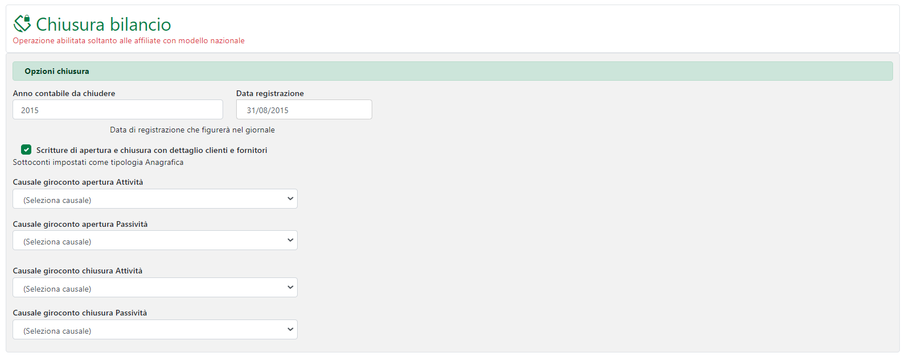This screenshot has width=905, height=357.
Task: Click the hint 'Data di registrazione che figurerà nel giornale'
Action: coord(192,130)
